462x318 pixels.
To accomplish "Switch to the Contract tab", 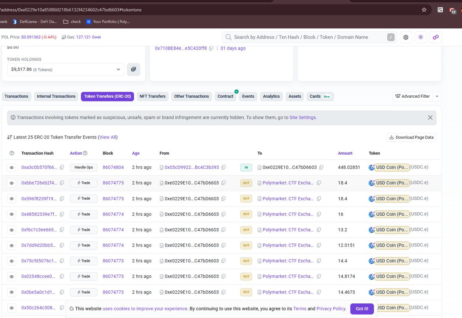I will pos(226,97).
